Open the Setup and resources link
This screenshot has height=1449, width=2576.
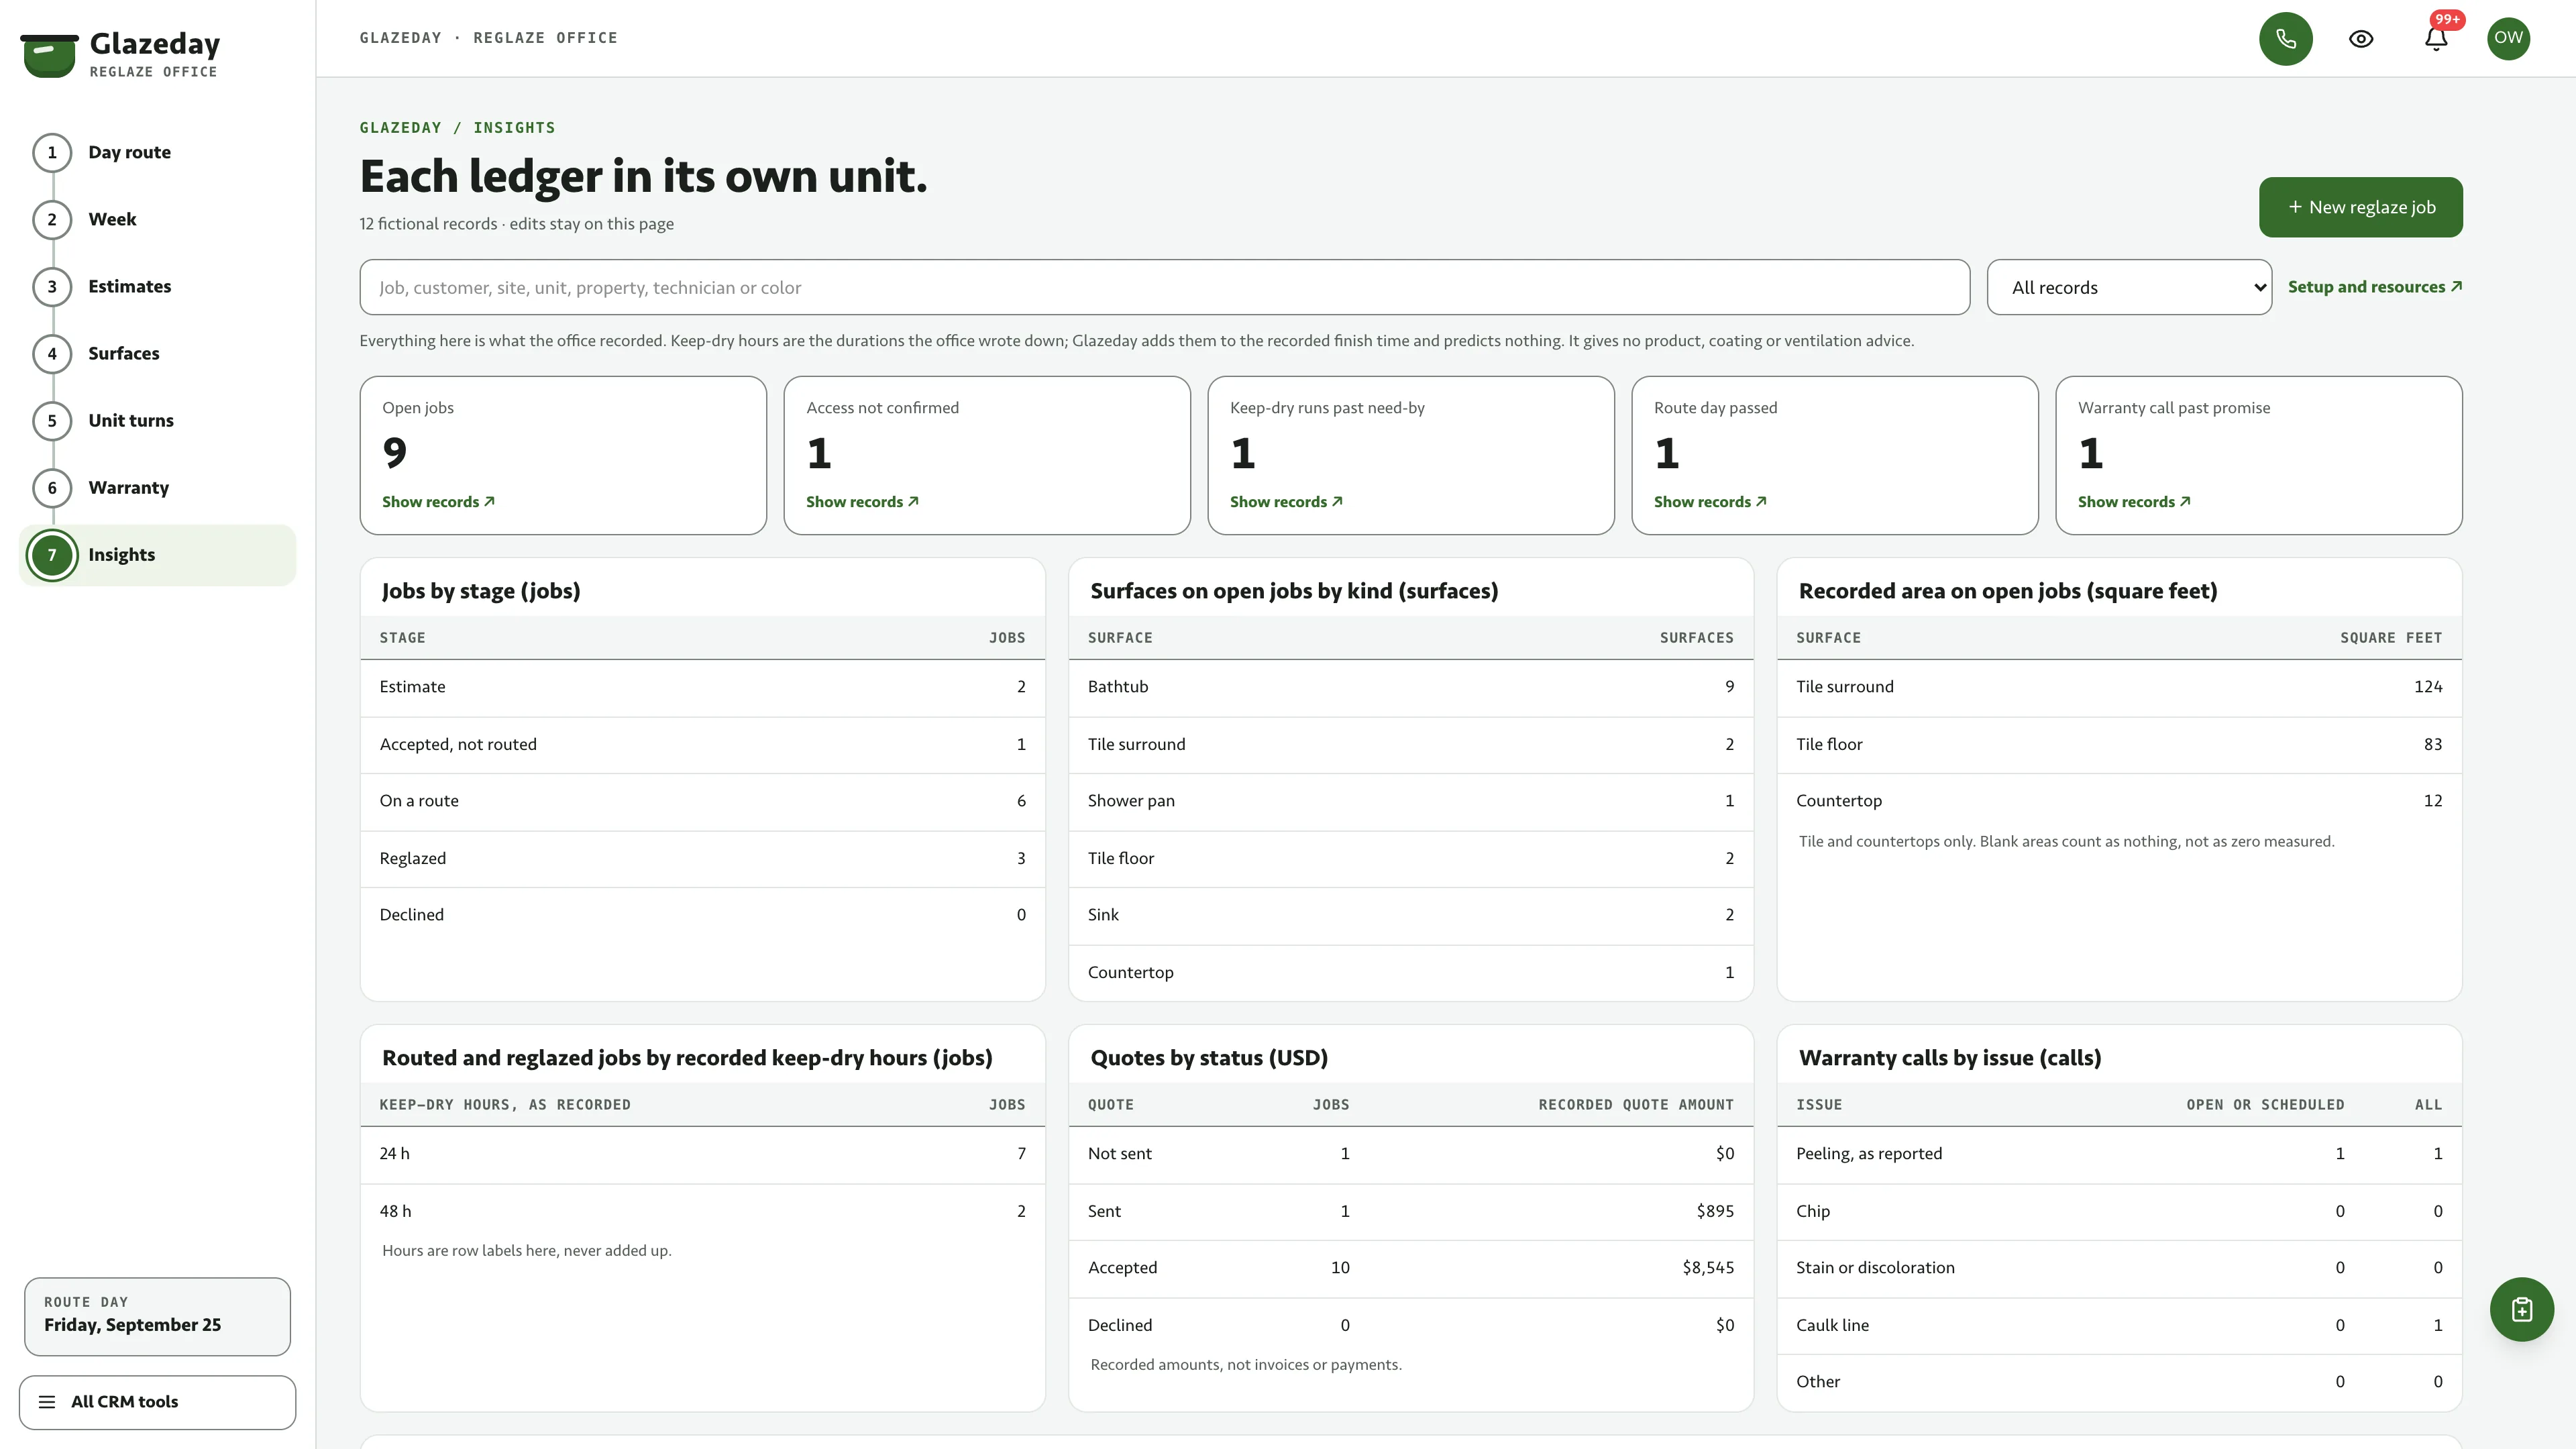coord(2374,287)
